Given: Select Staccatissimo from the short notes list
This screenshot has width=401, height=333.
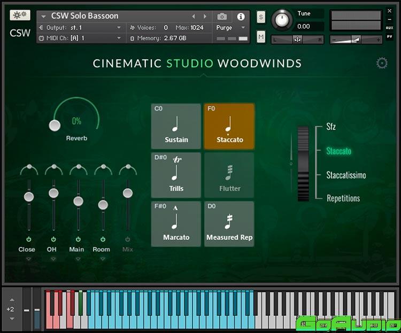Looking at the screenshot, I should click(x=346, y=175).
